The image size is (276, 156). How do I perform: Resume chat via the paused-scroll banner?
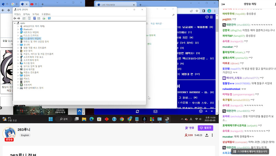250,151
